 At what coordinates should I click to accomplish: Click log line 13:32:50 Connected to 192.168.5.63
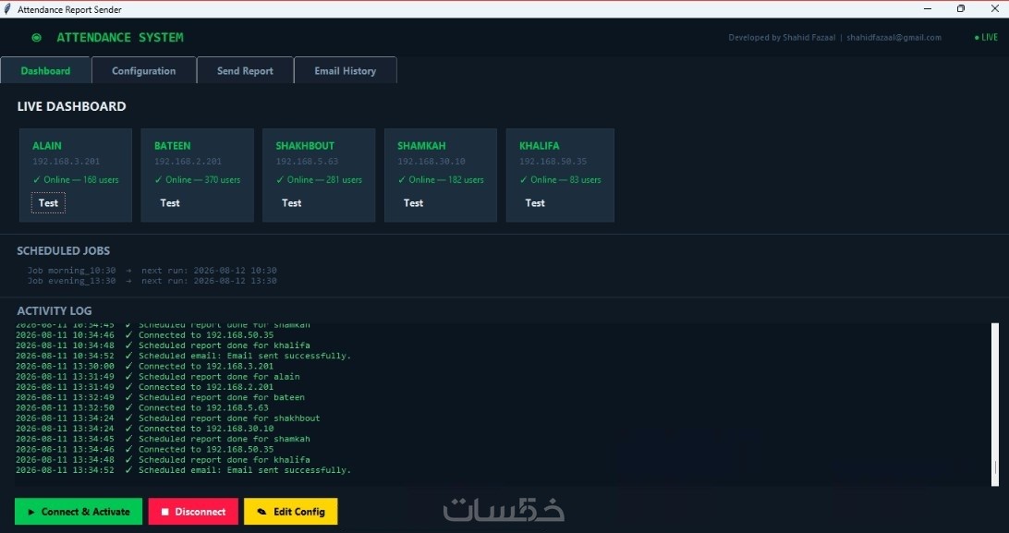tap(142, 408)
